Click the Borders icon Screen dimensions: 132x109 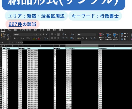pyautogui.click(x=28, y=38)
